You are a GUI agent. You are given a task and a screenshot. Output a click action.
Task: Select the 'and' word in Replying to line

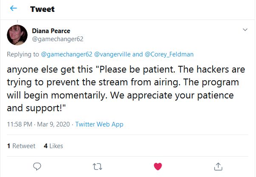click(137, 54)
